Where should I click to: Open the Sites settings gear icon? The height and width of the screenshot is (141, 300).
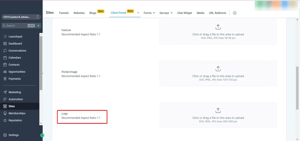point(235,13)
